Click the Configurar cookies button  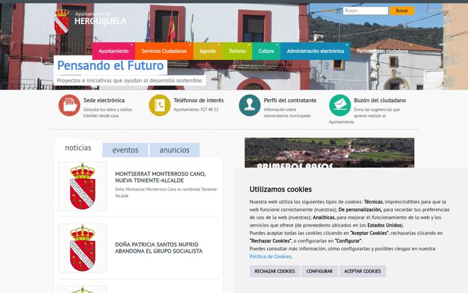(319, 271)
